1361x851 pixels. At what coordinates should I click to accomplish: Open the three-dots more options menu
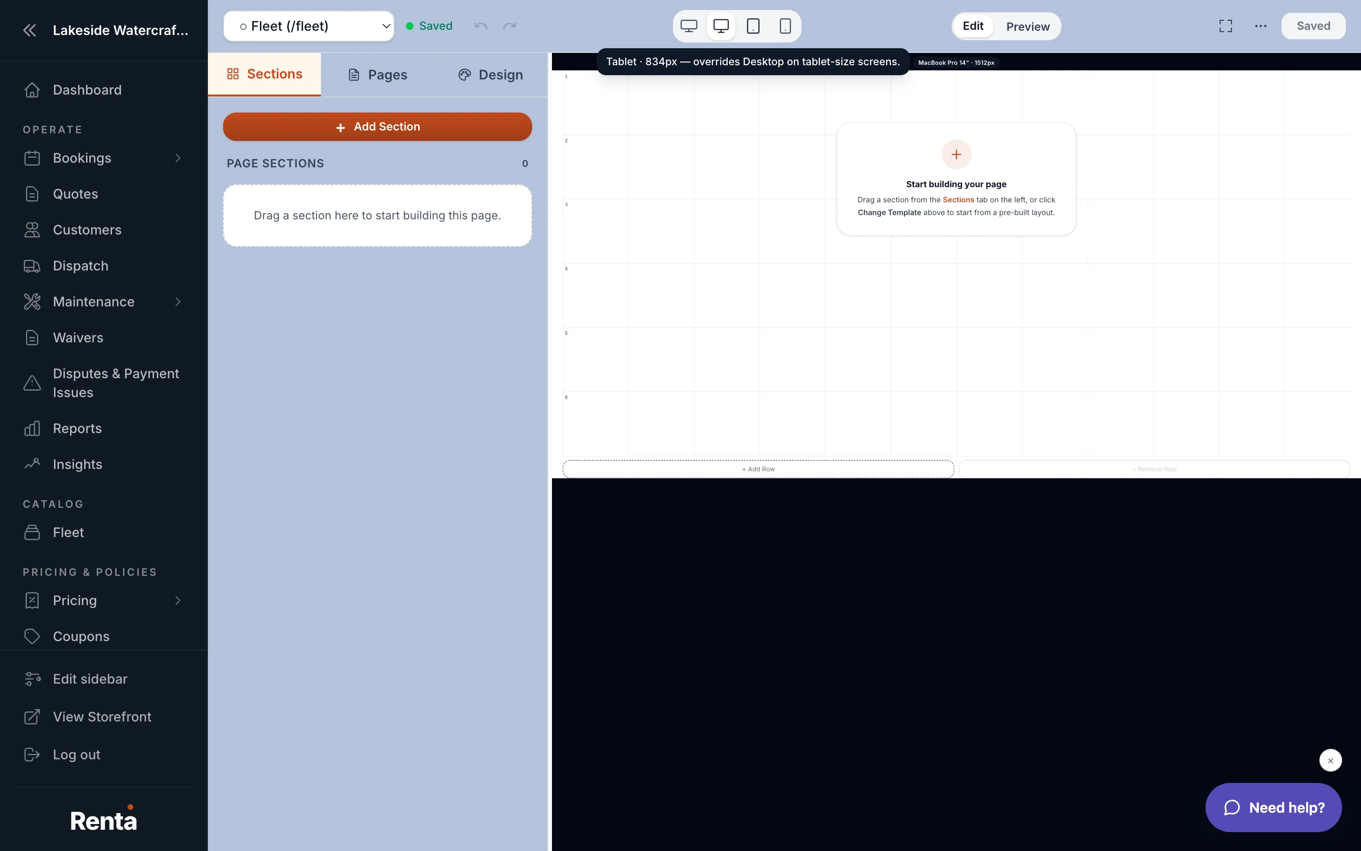(1260, 26)
